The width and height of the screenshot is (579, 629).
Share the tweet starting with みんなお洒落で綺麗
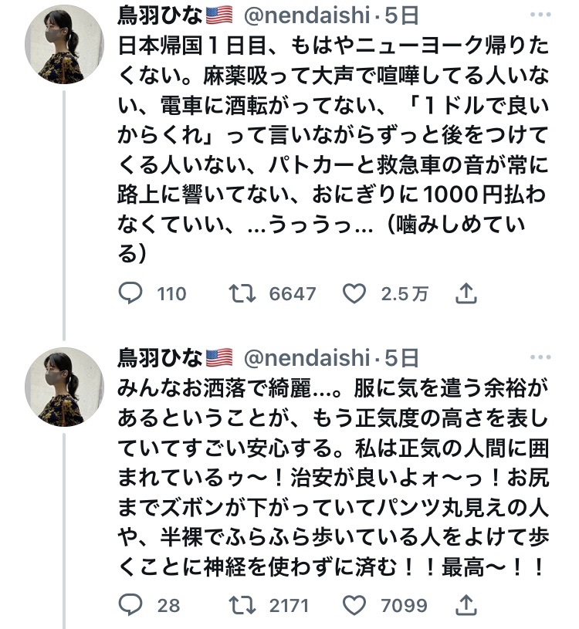[466, 604]
